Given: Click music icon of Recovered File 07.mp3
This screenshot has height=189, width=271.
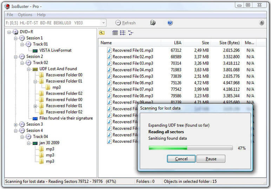Looking at the screenshot, I should click(109, 89).
